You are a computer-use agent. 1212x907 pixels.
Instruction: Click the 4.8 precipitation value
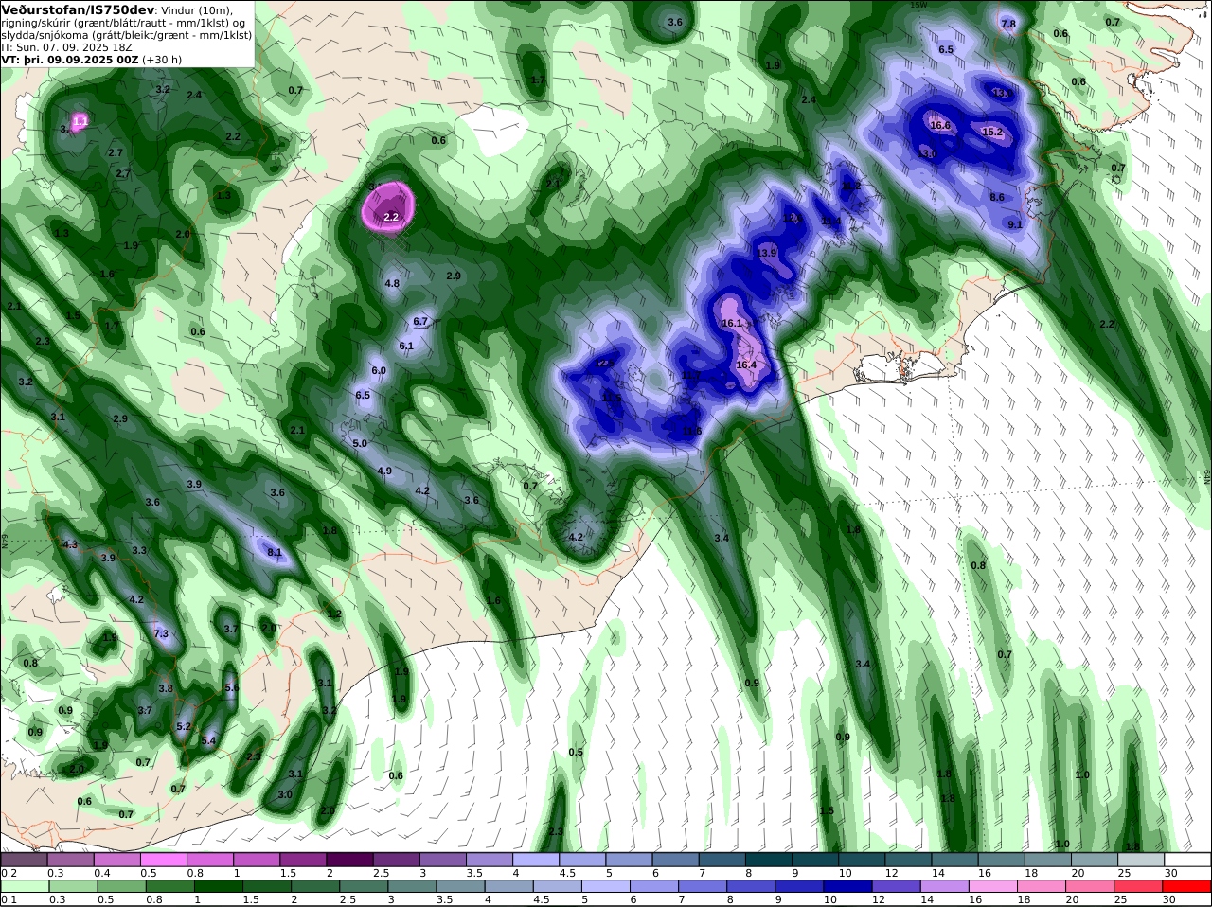(x=392, y=283)
